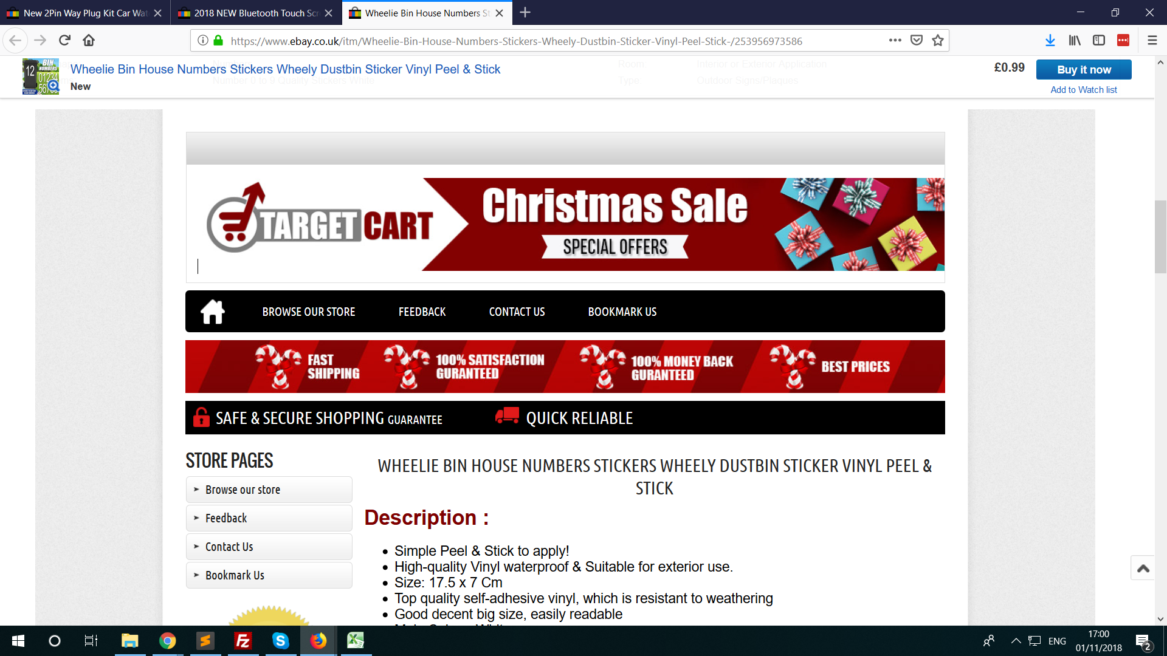Open FileZilla from the taskbar

coord(243,641)
